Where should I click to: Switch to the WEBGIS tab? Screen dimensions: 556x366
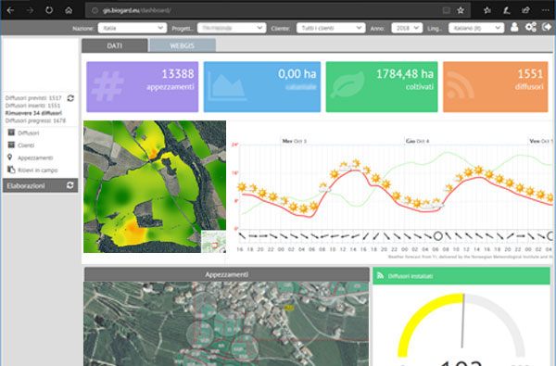pos(183,45)
